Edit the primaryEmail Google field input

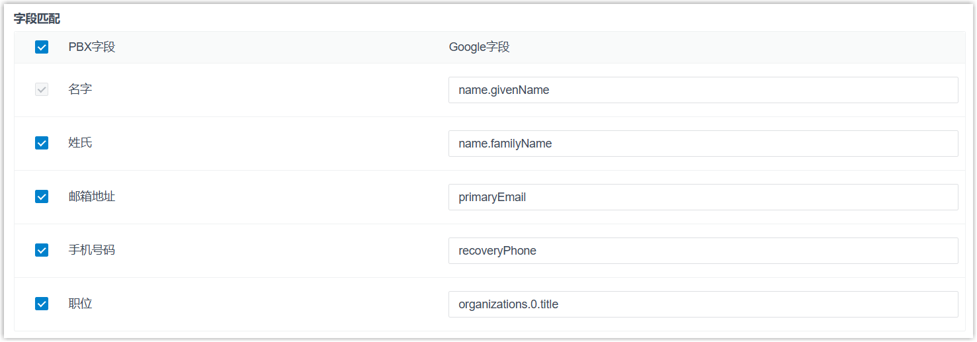click(x=702, y=197)
